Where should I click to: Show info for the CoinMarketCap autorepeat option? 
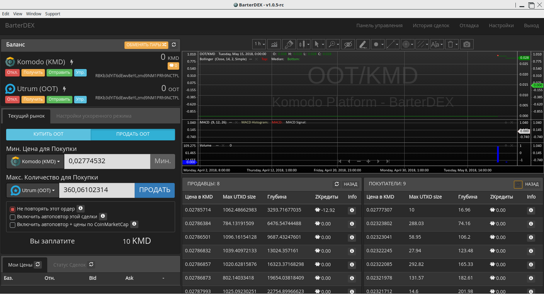pos(134,224)
